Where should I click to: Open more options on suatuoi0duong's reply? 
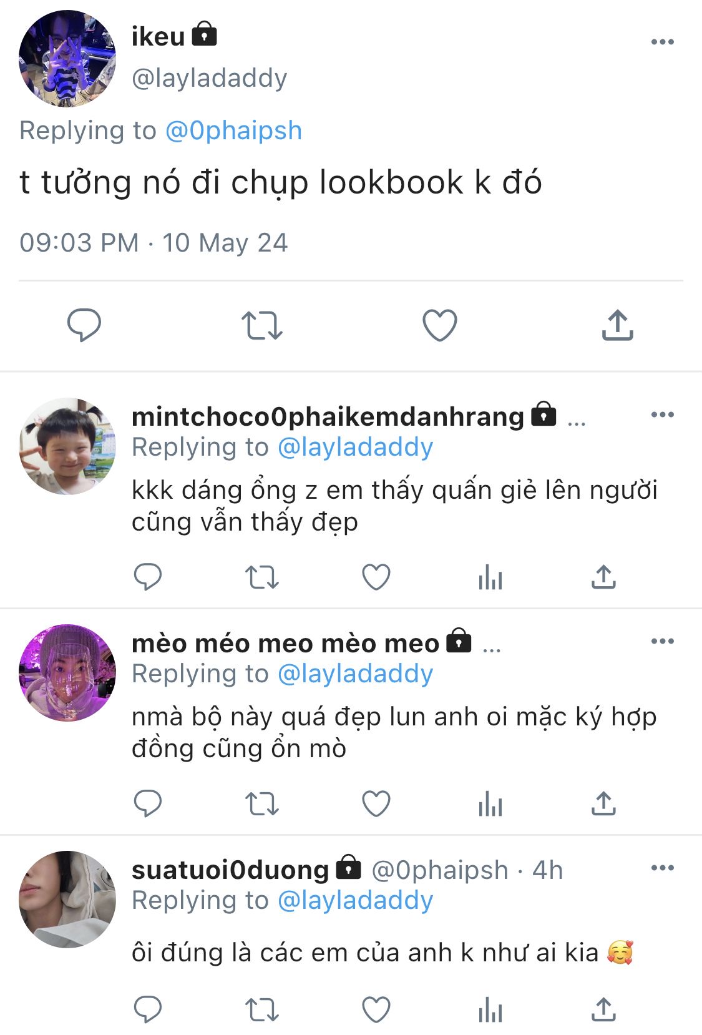[x=662, y=868]
